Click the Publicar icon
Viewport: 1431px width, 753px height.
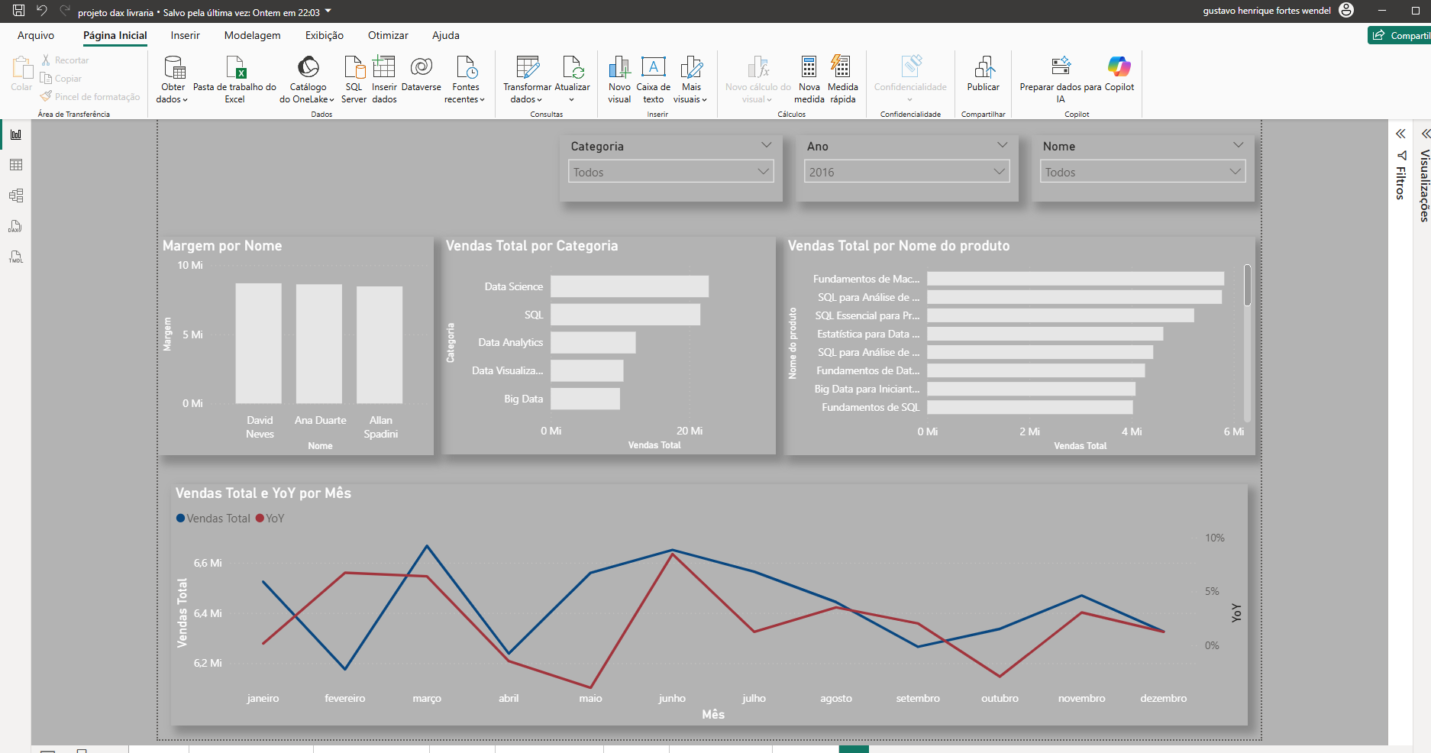pyautogui.click(x=984, y=67)
